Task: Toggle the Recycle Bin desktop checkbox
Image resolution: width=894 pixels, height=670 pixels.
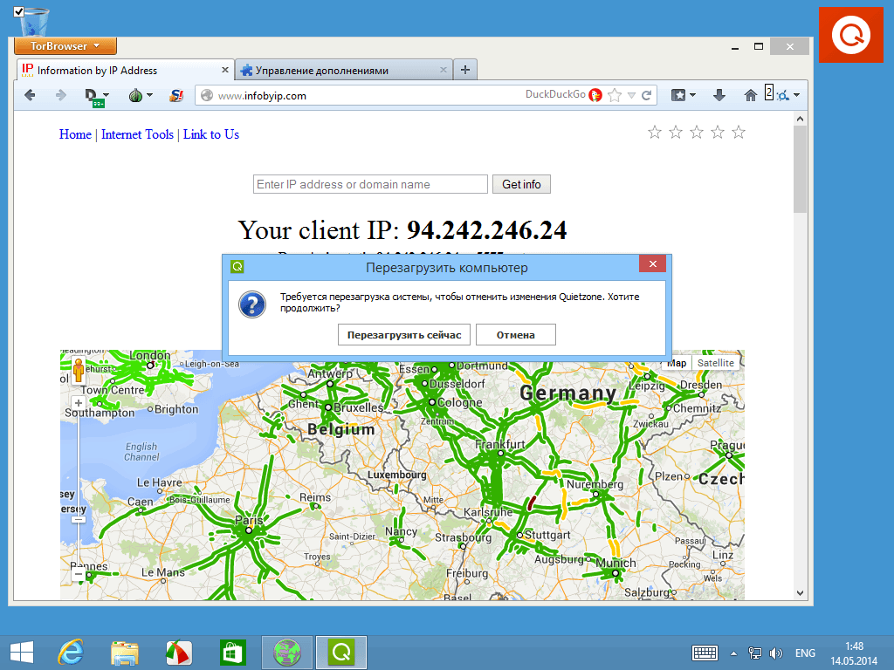Action: point(19,11)
